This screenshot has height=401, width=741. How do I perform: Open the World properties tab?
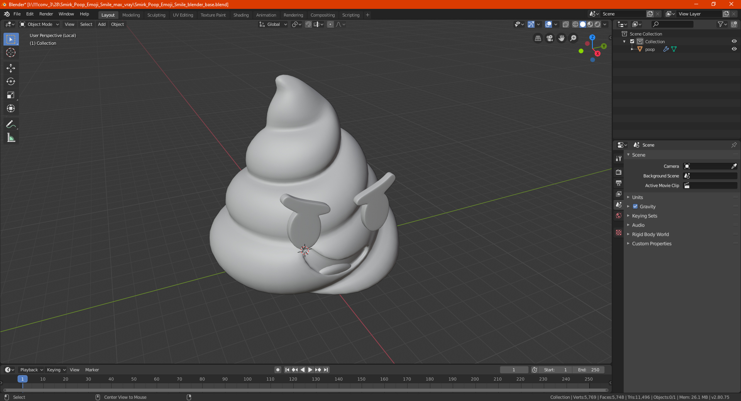pos(619,216)
